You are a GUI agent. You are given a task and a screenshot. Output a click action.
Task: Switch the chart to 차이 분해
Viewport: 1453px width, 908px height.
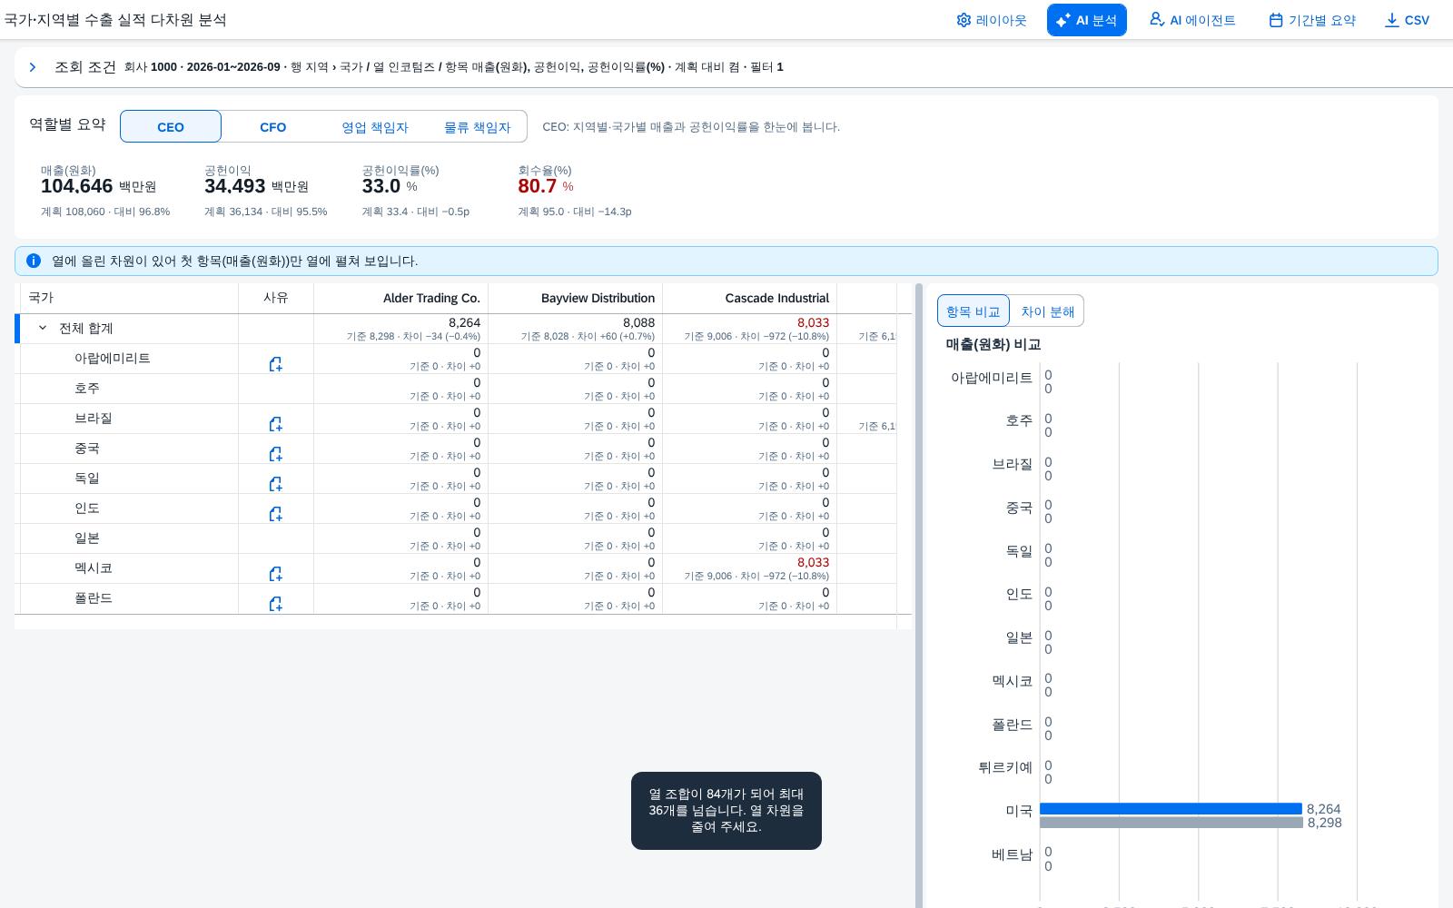point(1047,311)
